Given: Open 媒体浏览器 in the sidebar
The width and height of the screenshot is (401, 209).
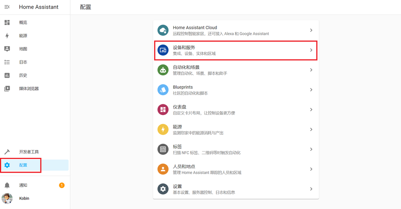Looking at the screenshot, I should click(x=29, y=89).
